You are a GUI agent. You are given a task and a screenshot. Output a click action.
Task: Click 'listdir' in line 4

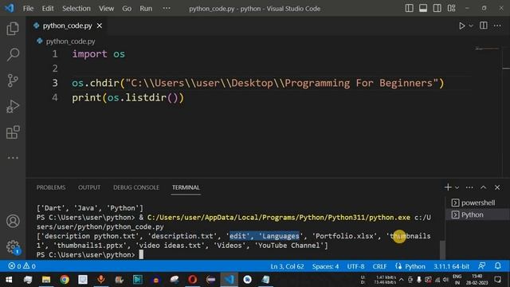pos(146,97)
